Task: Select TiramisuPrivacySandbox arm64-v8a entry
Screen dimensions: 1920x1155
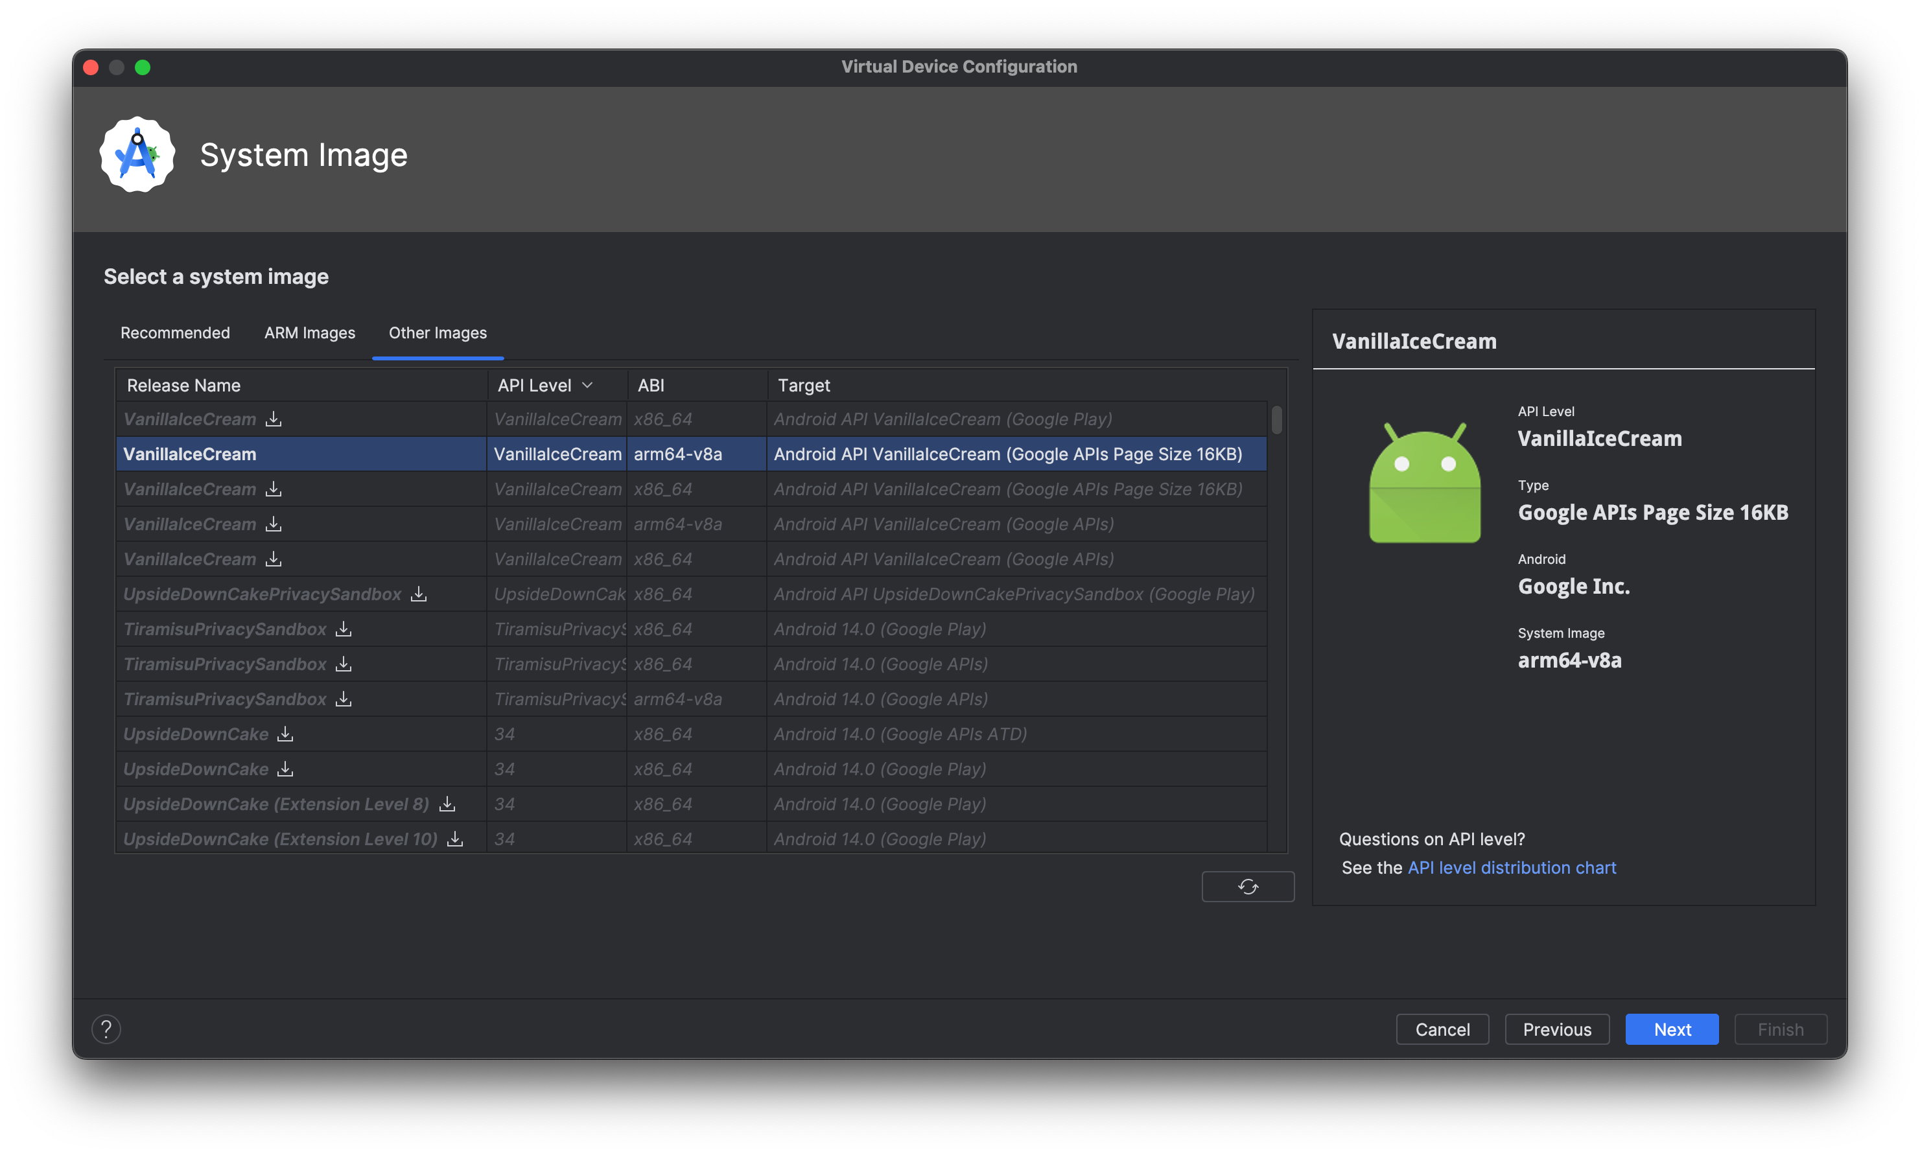Action: (x=686, y=698)
